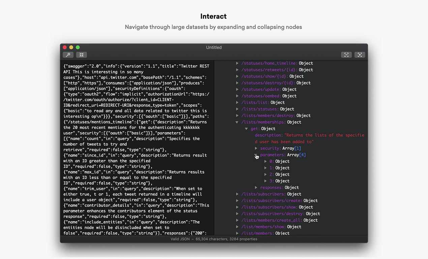Screen dimensions: 428x259
Task: Expand the /list/members/show node
Action: click(x=237, y=227)
